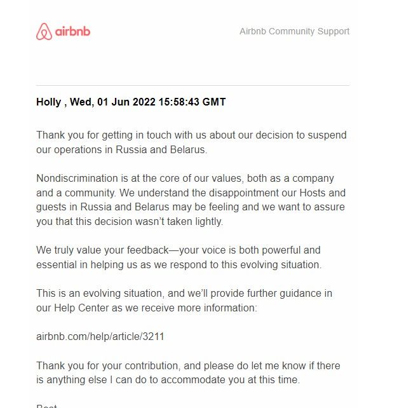Open the airbnb.com/help/article/3211 link
The image size is (411, 408).
click(x=100, y=337)
